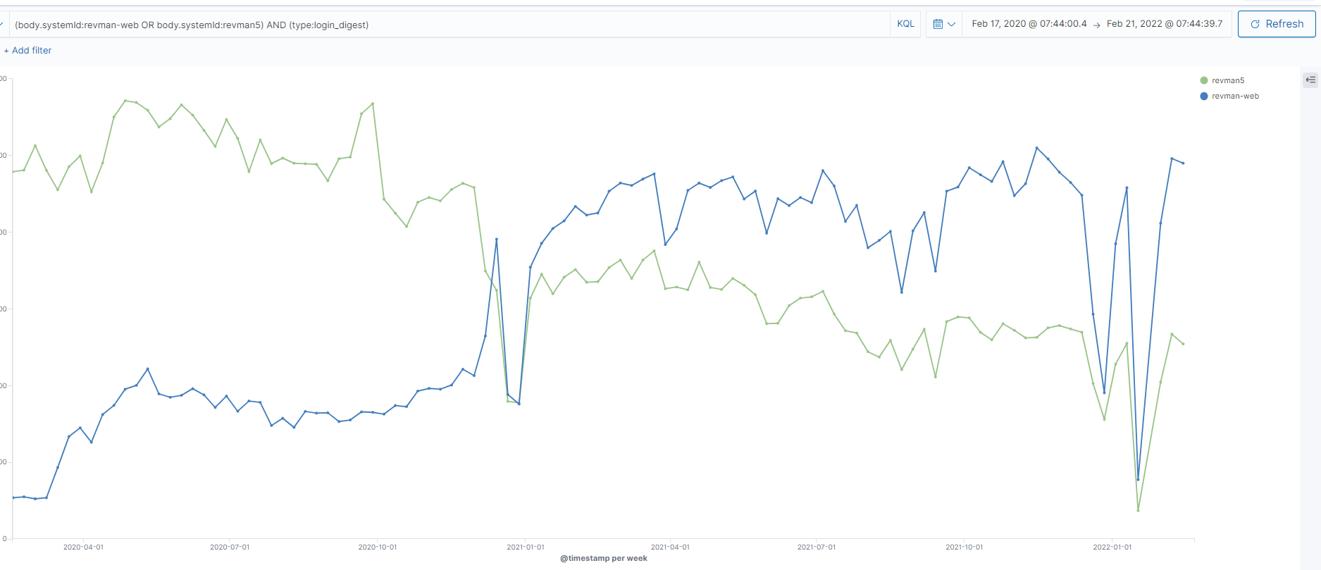Click the @timestamp per week axis title
The width and height of the screenshot is (1321, 570).
point(604,558)
